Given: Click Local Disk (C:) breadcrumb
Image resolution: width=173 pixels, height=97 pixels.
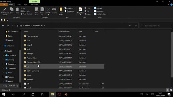Looking at the screenshot, I should click(38, 26).
